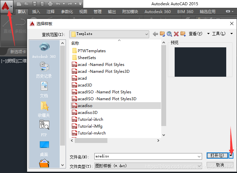This screenshot has width=237, height=173.
Task: Click the Back arrow icon in dialog
Action: tap(155, 34)
